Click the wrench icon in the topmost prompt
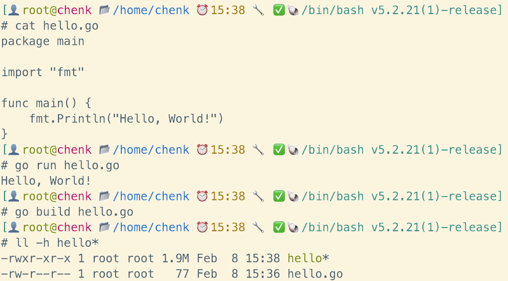 pyautogui.click(x=258, y=10)
